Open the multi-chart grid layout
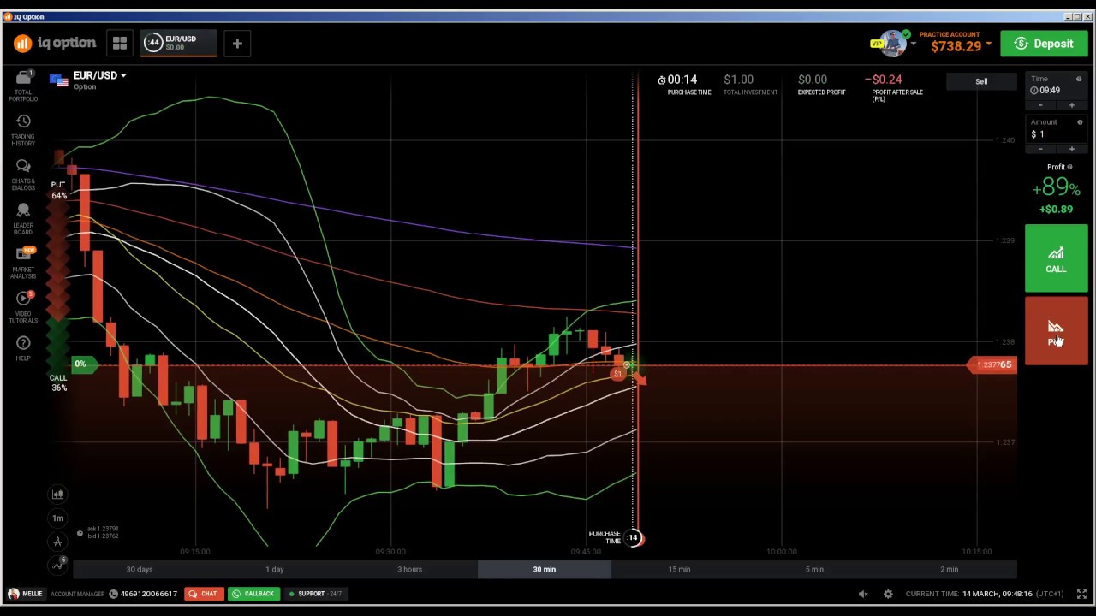This screenshot has width=1096, height=616. click(x=120, y=43)
